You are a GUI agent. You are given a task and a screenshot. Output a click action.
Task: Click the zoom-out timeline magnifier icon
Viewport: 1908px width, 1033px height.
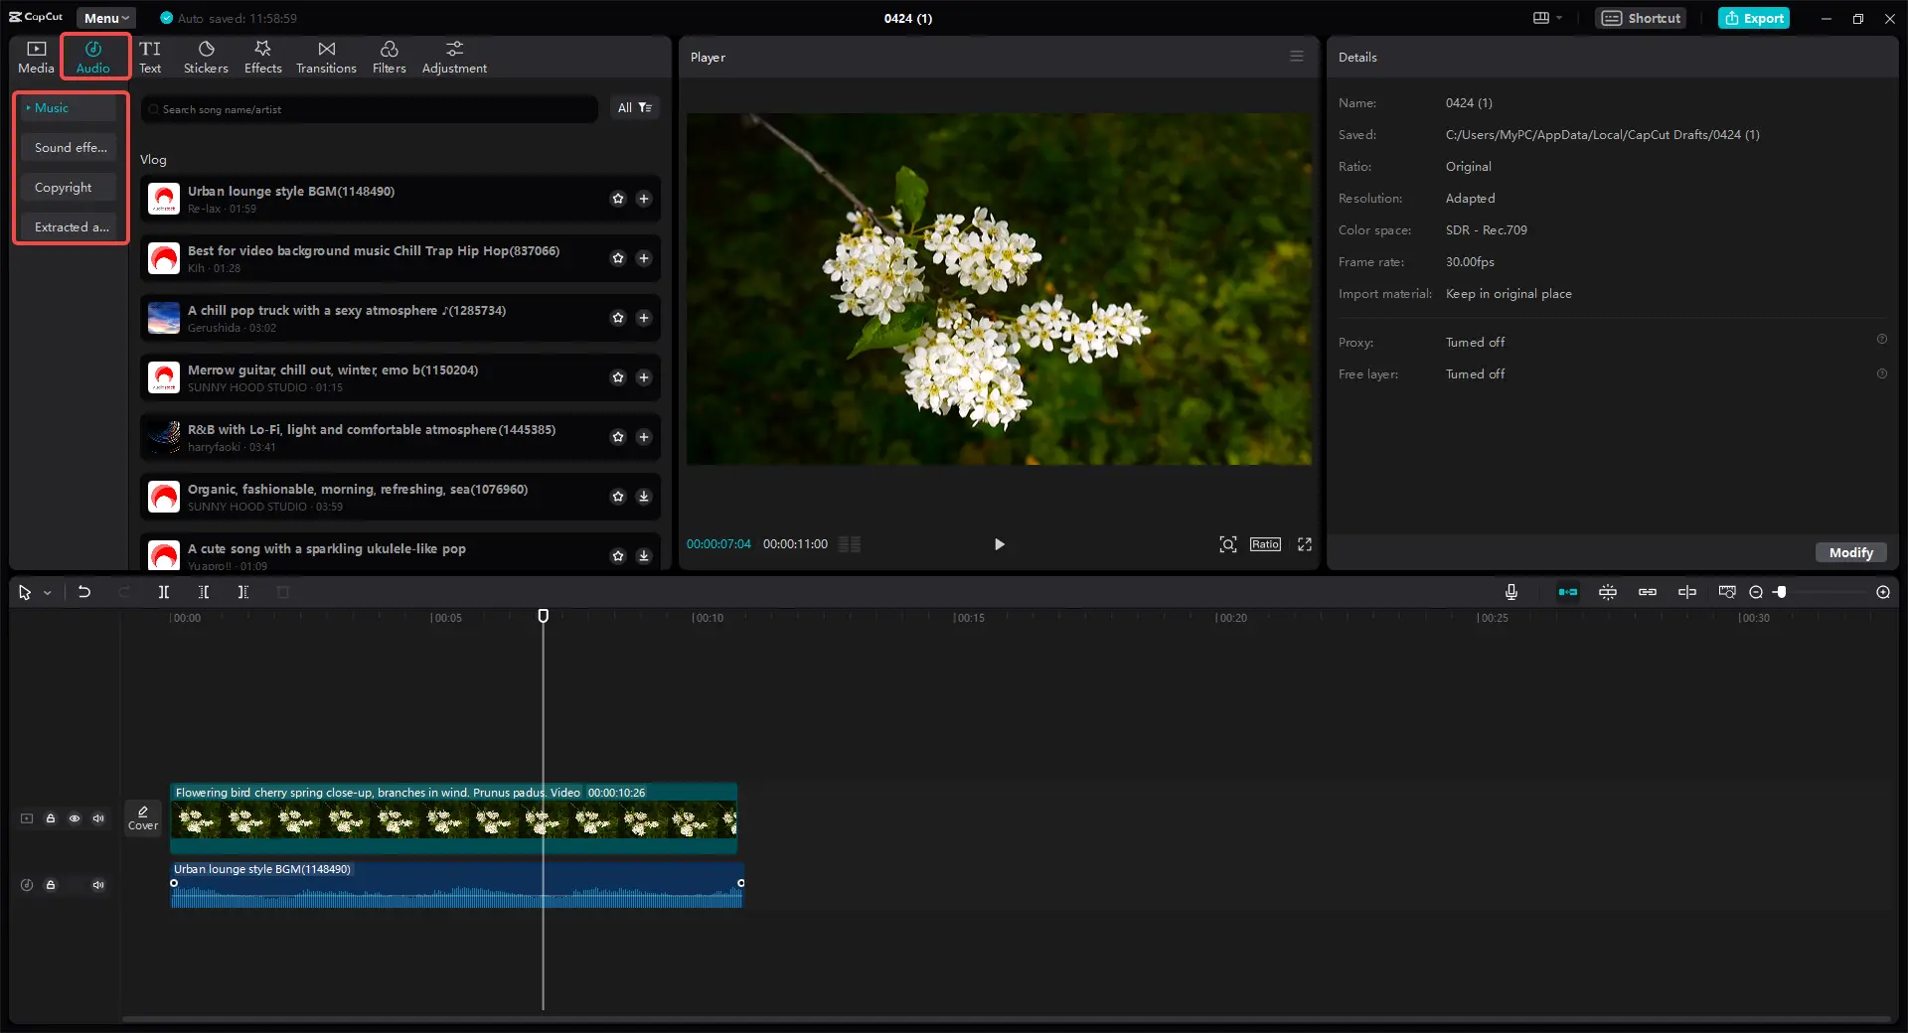[x=1756, y=592]
